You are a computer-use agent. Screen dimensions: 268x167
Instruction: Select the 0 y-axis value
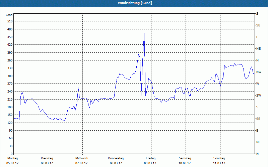[x=12, y=154]
